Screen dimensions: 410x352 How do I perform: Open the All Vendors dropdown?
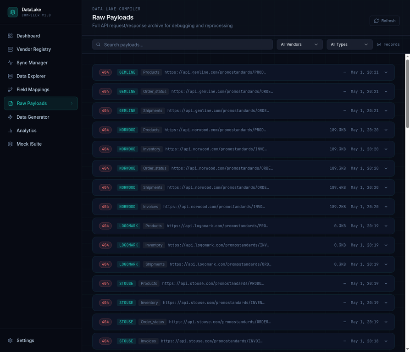(299, 44)
